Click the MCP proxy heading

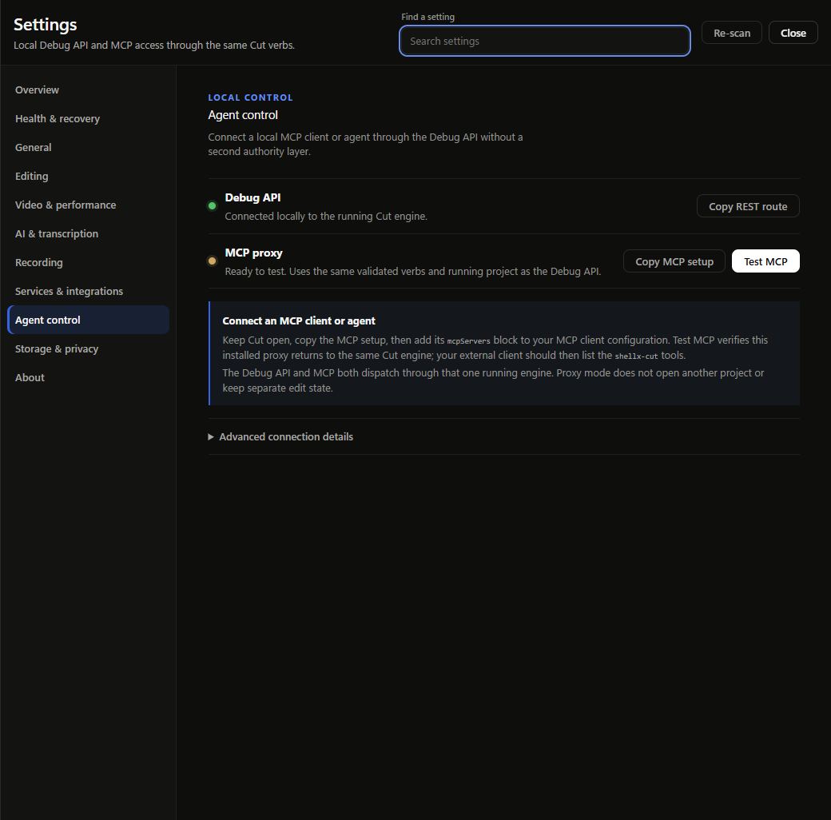254,253
